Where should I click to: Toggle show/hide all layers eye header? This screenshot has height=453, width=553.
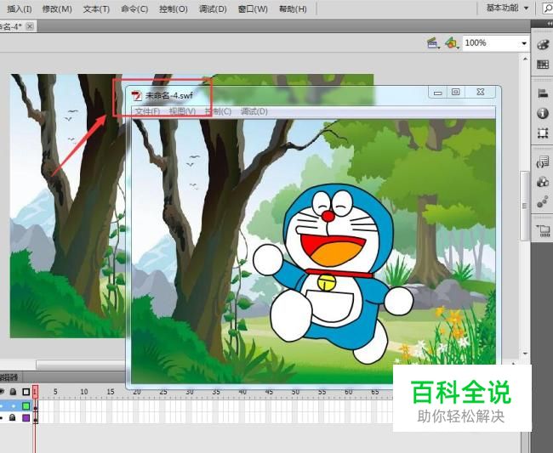pos(2,391)
